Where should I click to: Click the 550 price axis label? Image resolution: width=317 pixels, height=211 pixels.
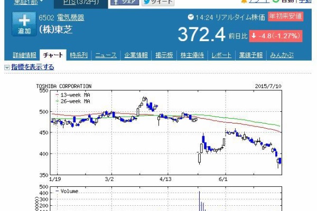(44, 90)
